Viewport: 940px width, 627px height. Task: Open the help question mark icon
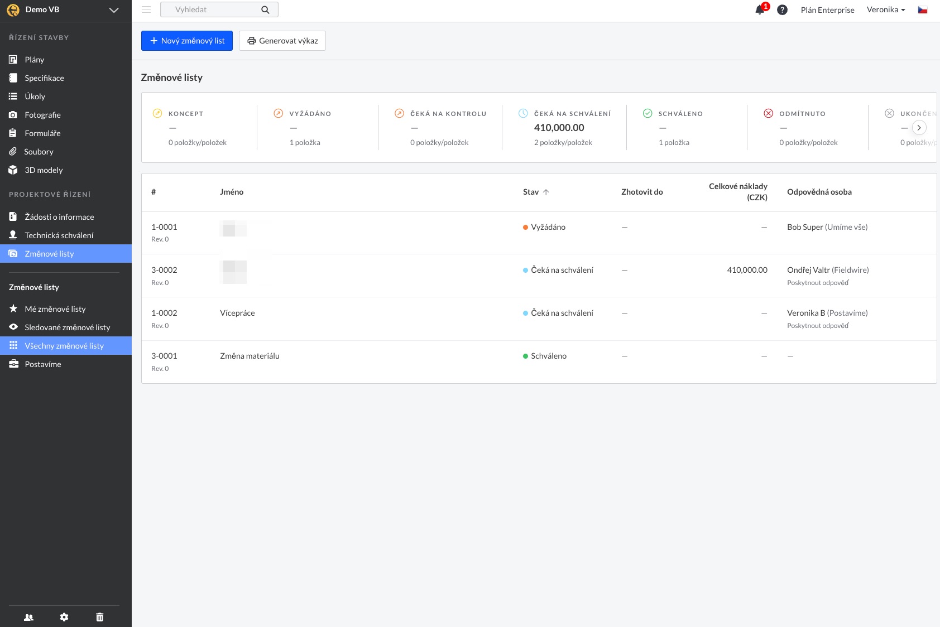(x=782, y=10)
